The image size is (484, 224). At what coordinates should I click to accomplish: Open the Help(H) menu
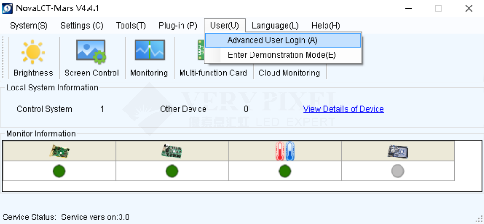tap(325, 26)
